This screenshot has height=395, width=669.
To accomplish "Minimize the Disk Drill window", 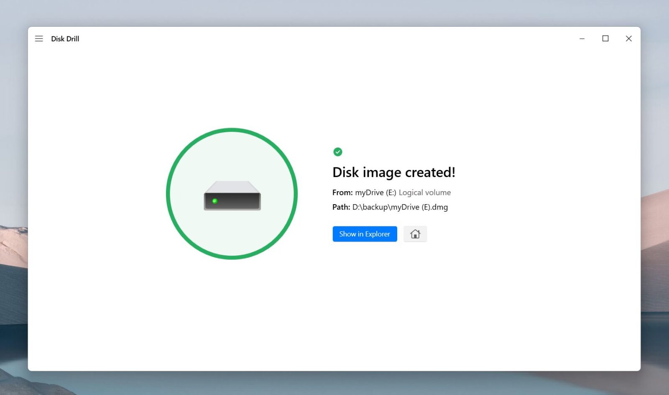I will pos(582,38).
